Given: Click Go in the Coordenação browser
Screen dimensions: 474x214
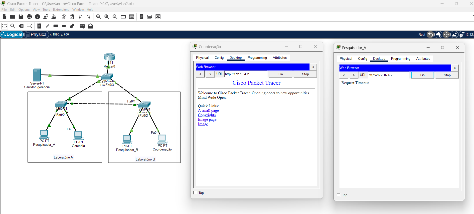Looking at the screenshot, I should tap(281, 74).
